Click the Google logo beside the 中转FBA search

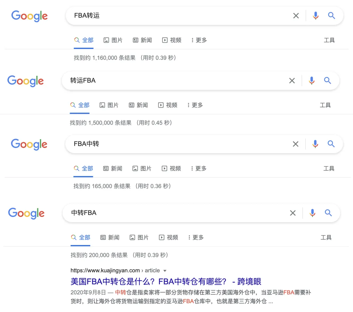coord(26,213)
